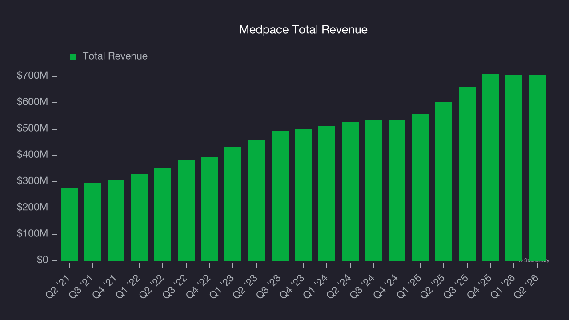569x320 pixels.
Task: Pick the $400M y-axis label
Action: coord(32,155)
